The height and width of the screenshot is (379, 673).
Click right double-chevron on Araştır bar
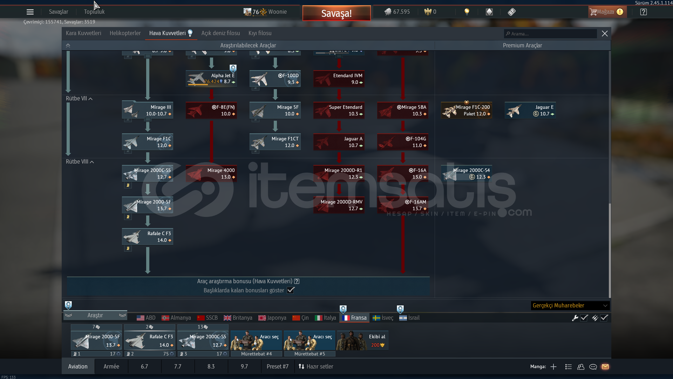[122, 315]
